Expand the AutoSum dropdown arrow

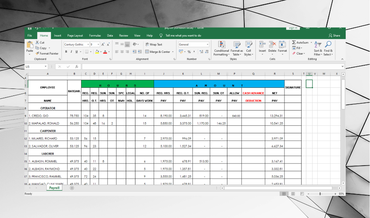(x=311, y=42)
